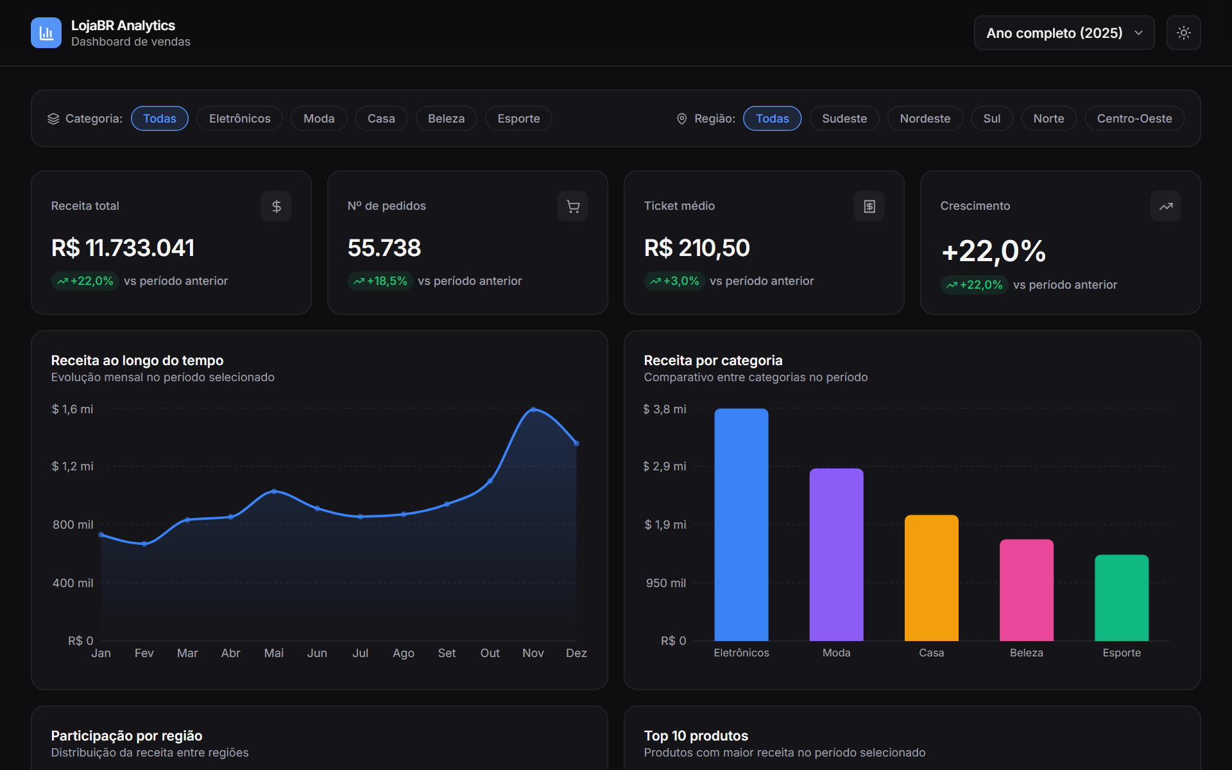Click the map pin icon beside Região
Viewport: 1232px width, 770px height.
(x=682, y=119)
